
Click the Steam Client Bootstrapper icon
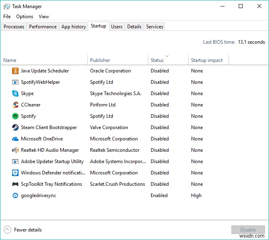(x=15, y=127)
